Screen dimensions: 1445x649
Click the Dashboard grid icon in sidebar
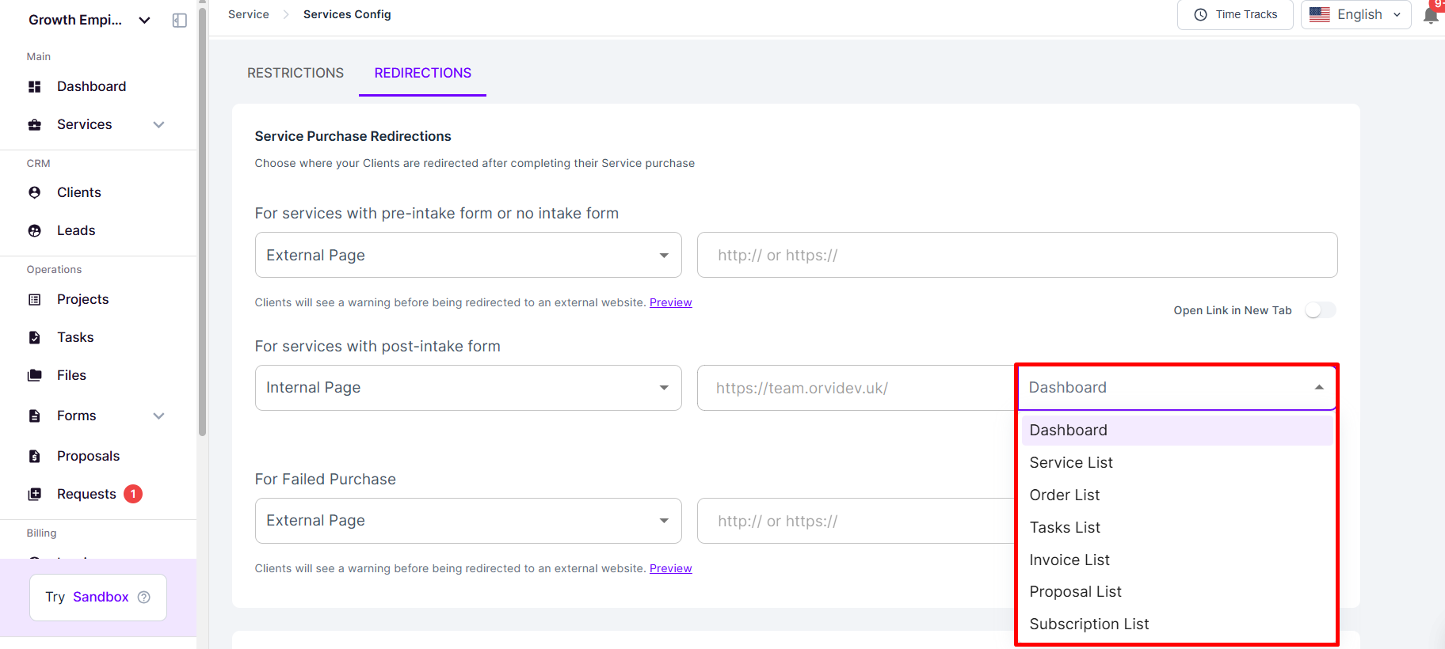(x=34, y=86)
